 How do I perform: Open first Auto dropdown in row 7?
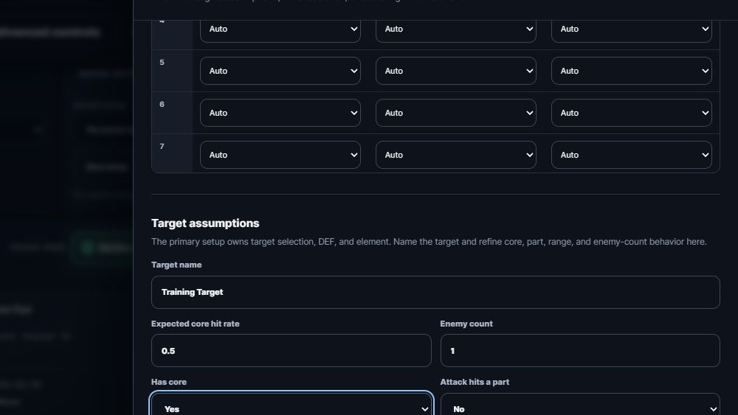(x=280, y=155)
